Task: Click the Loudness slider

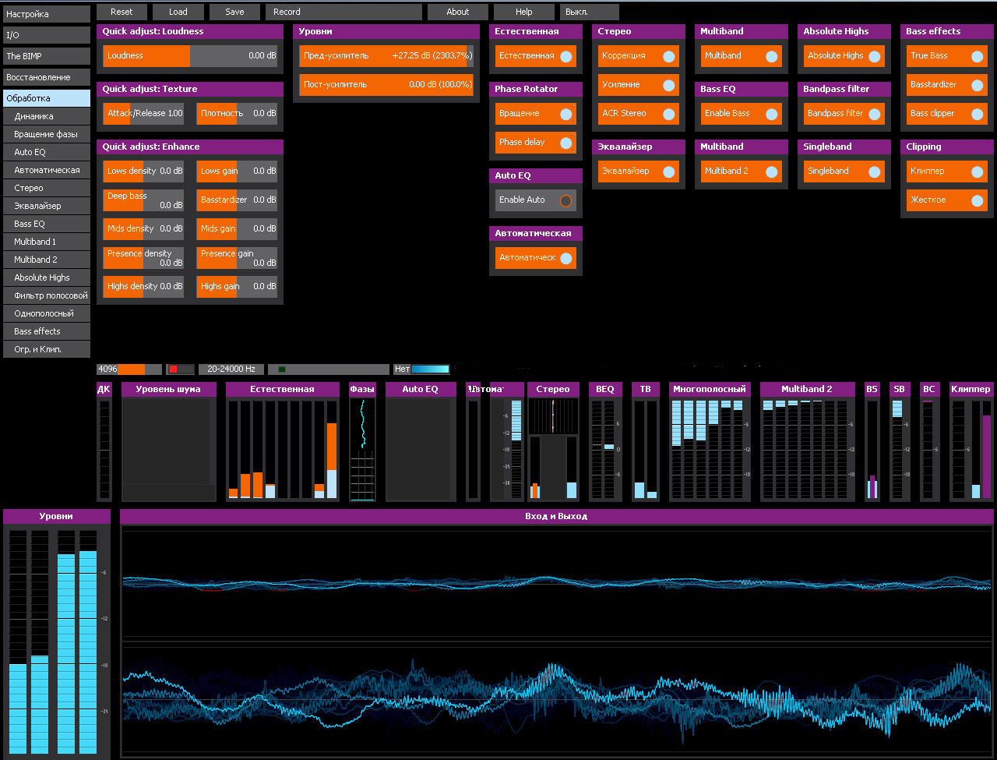Action: pos(190,56)
